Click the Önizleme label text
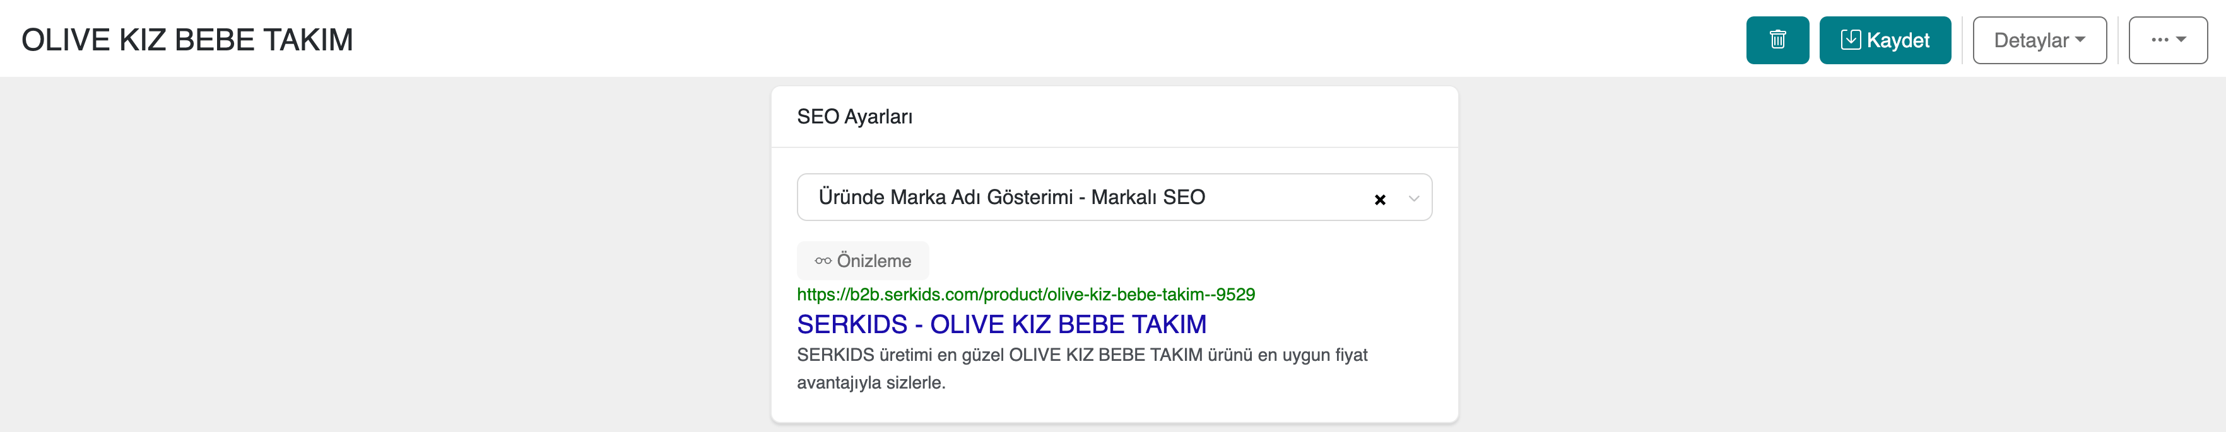Viewport: 2226px width, 432px height. (x=874, y=261)
